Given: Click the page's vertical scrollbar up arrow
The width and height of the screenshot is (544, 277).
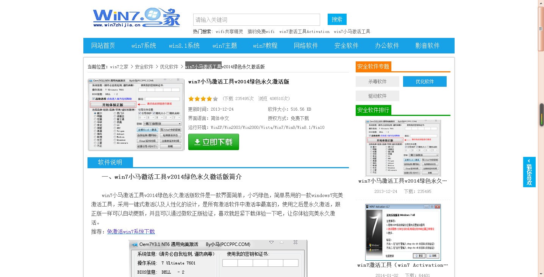Looking at the screenshot, I should pos(541,3).
